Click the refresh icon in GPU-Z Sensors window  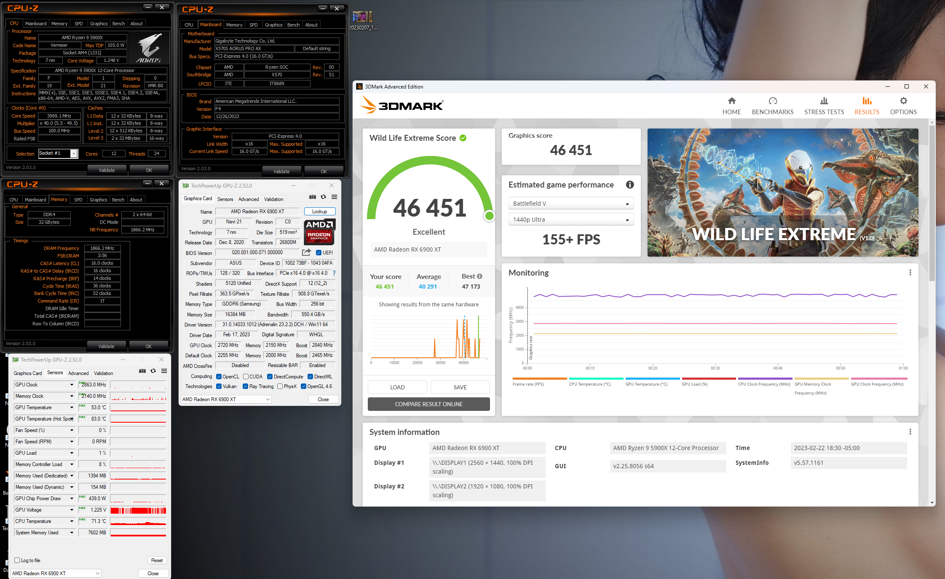(153, 371)
